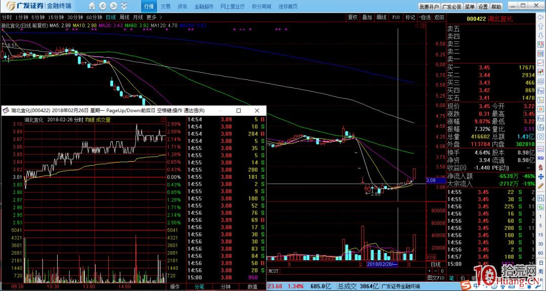Click the back navigation arrow in header

click(x=102, y=6)
